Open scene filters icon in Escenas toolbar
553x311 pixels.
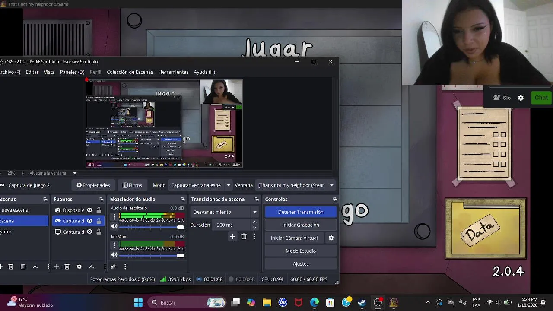tap(23, 267)
